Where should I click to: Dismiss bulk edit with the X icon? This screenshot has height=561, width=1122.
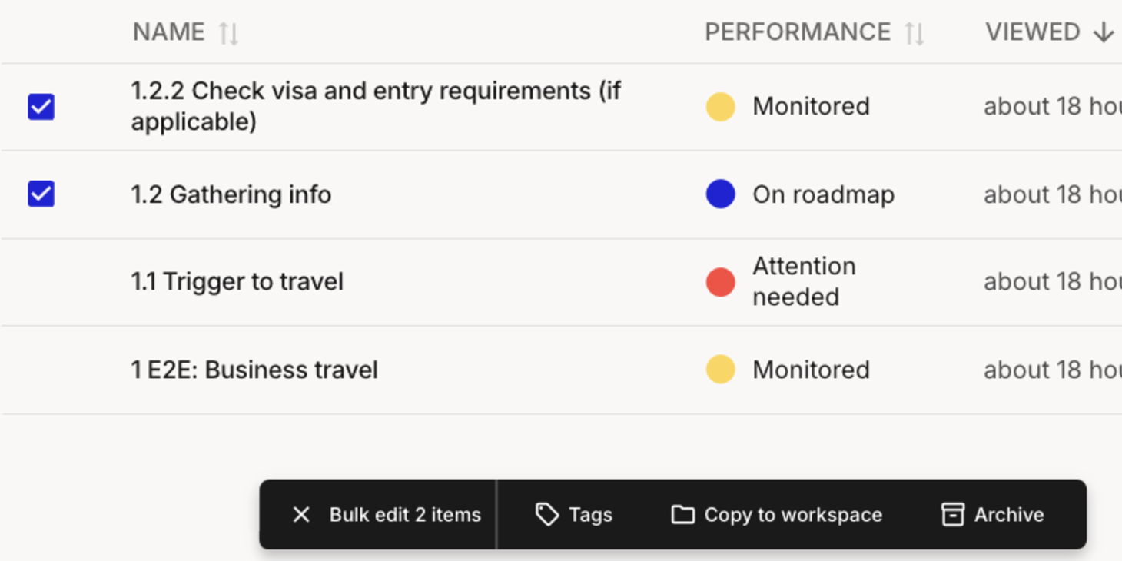[301, 515]
